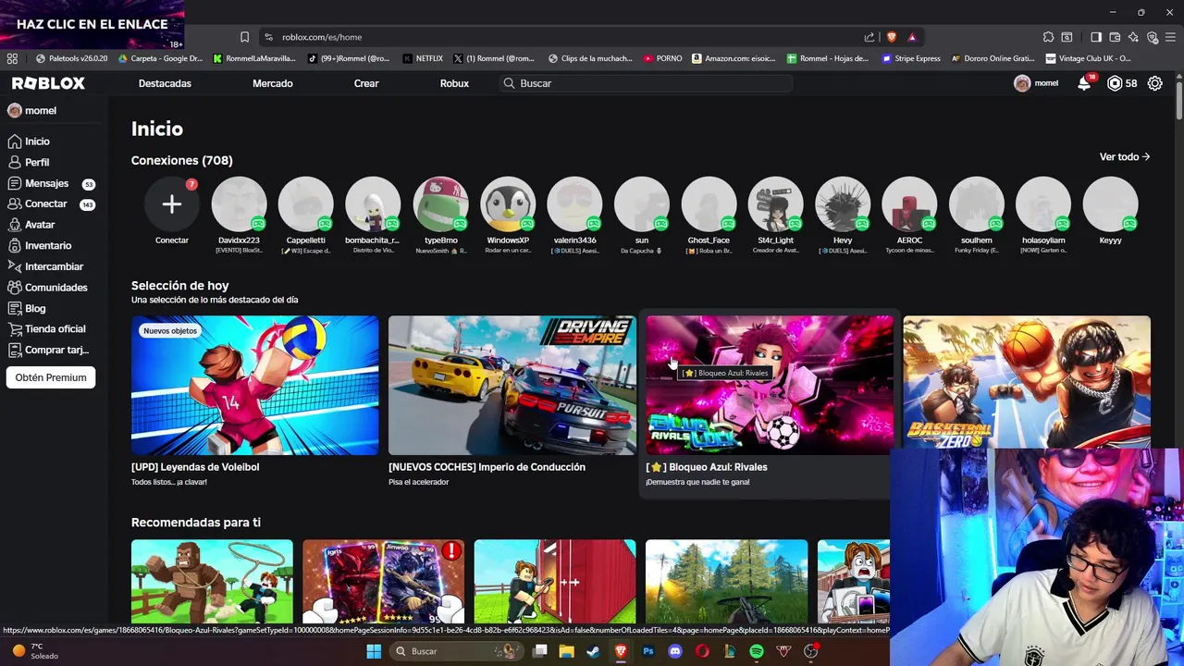The height and width of the screenshot is (666, 1184).
Task: Open typeBmo friend avatar
Action: [x=440, y=204]
